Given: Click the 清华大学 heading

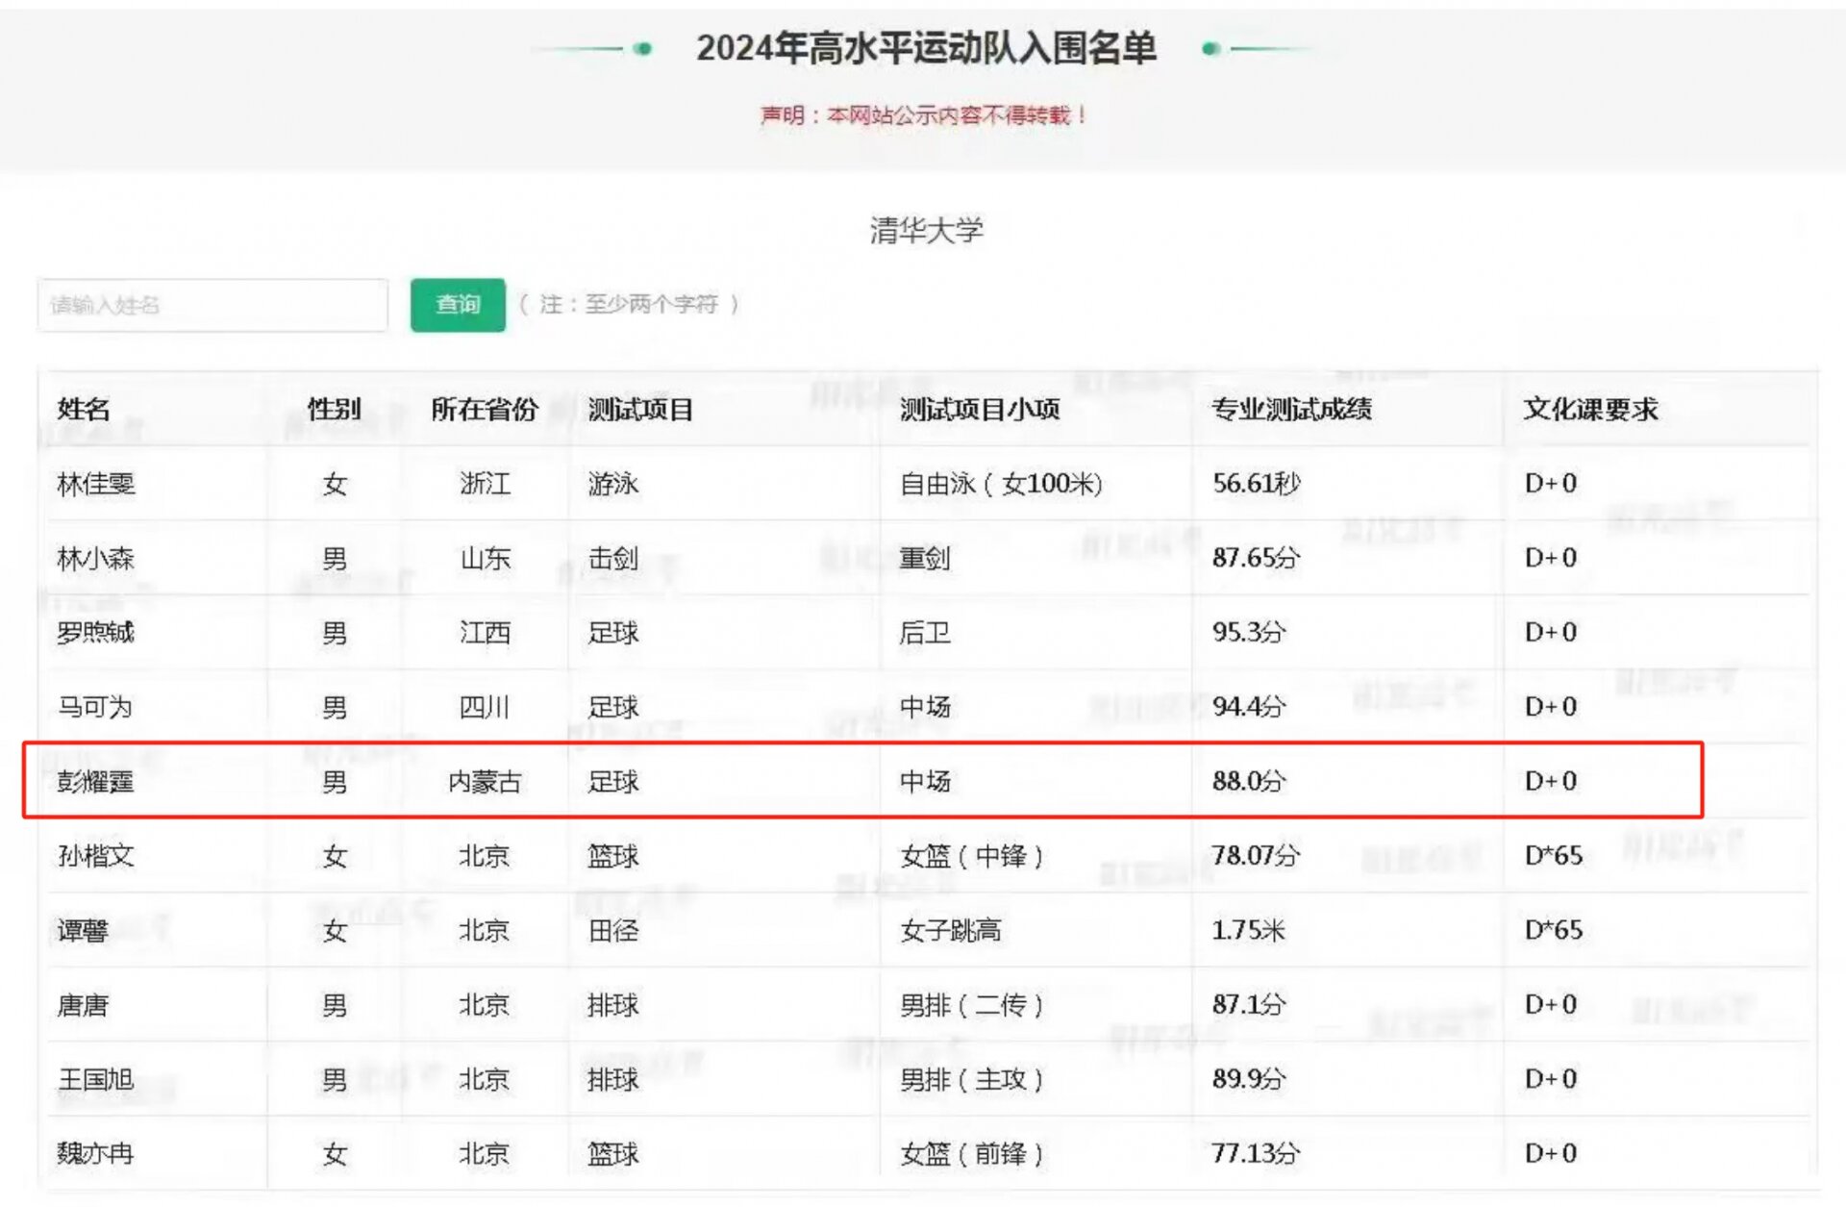Looking at the screenshot, I should tap(927, 230).
